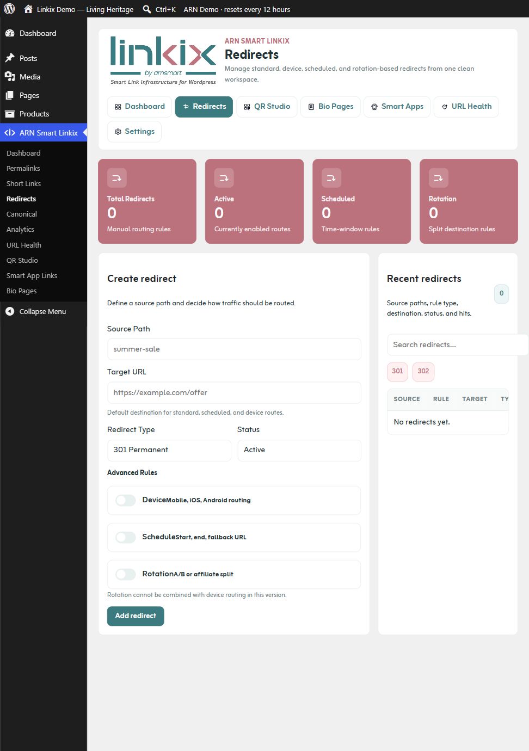Switch to the Bio Pages tab
529x751 pixels.
(330, 107)
